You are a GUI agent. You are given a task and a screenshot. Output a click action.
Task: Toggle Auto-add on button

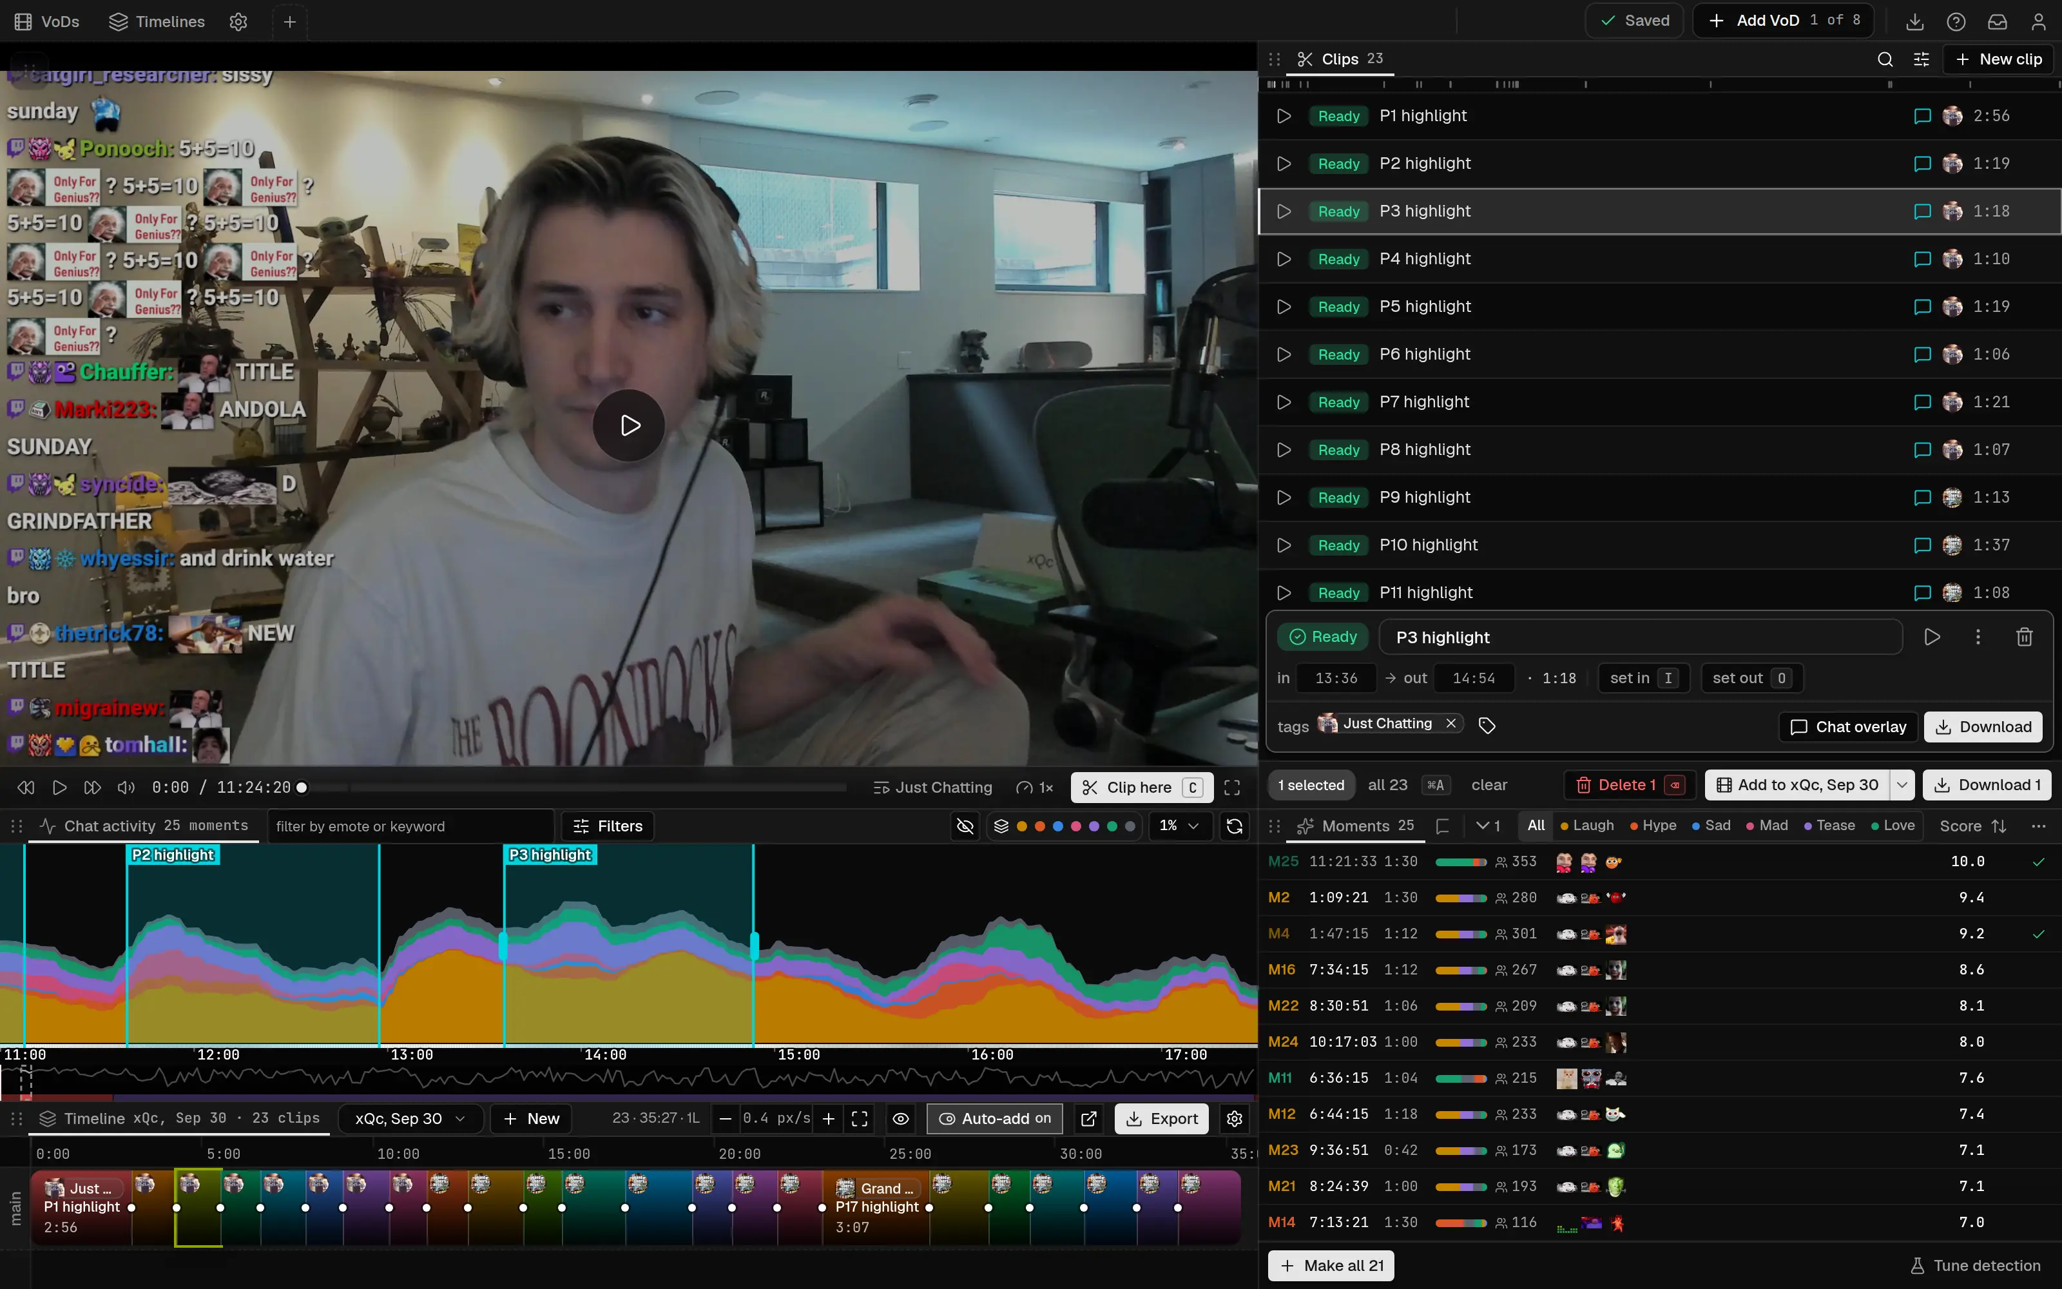(994, 1118)
